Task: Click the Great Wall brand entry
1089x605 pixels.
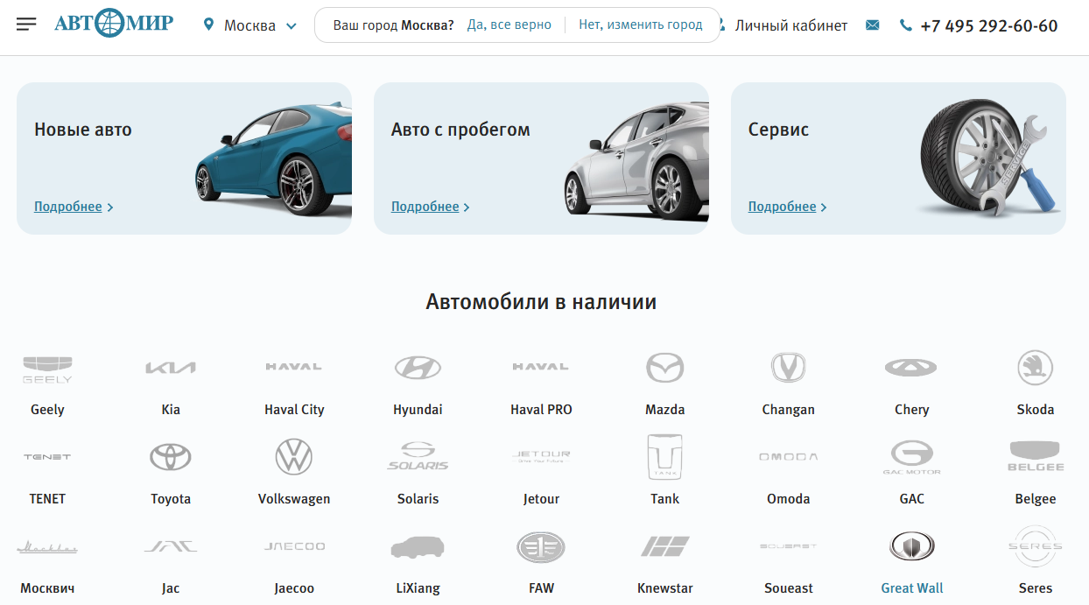Action: coord(911,587)
